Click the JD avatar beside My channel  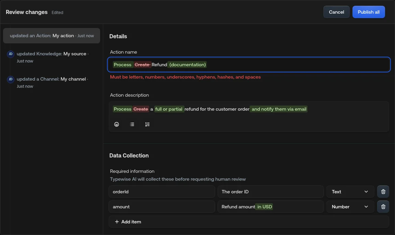[11, 79]
